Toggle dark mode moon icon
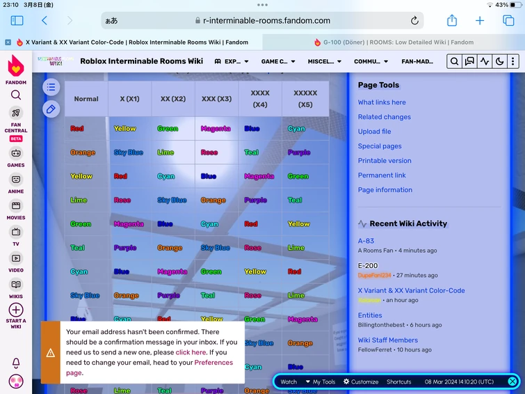The width and height of the screenshot is (525, 394). point(499,61)
